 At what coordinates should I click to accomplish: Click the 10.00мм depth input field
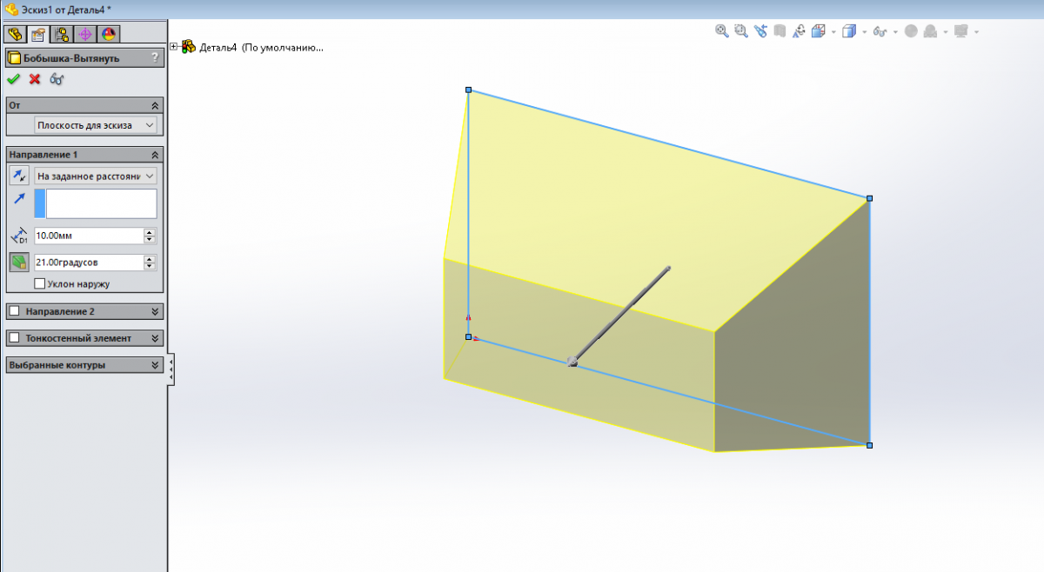(87, 236)
